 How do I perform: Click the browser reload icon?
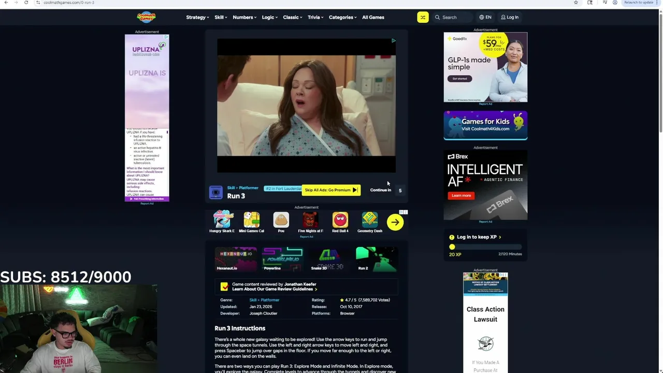pyautogui.click(x=26, y=3)
